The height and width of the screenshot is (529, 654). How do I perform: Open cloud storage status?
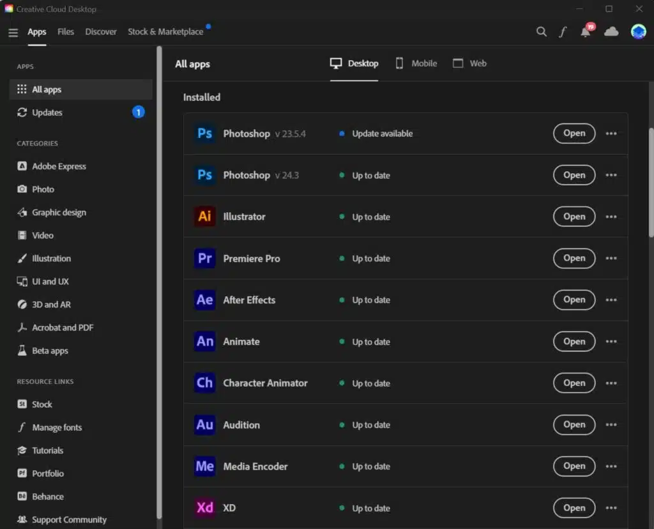tap(612, 31)
